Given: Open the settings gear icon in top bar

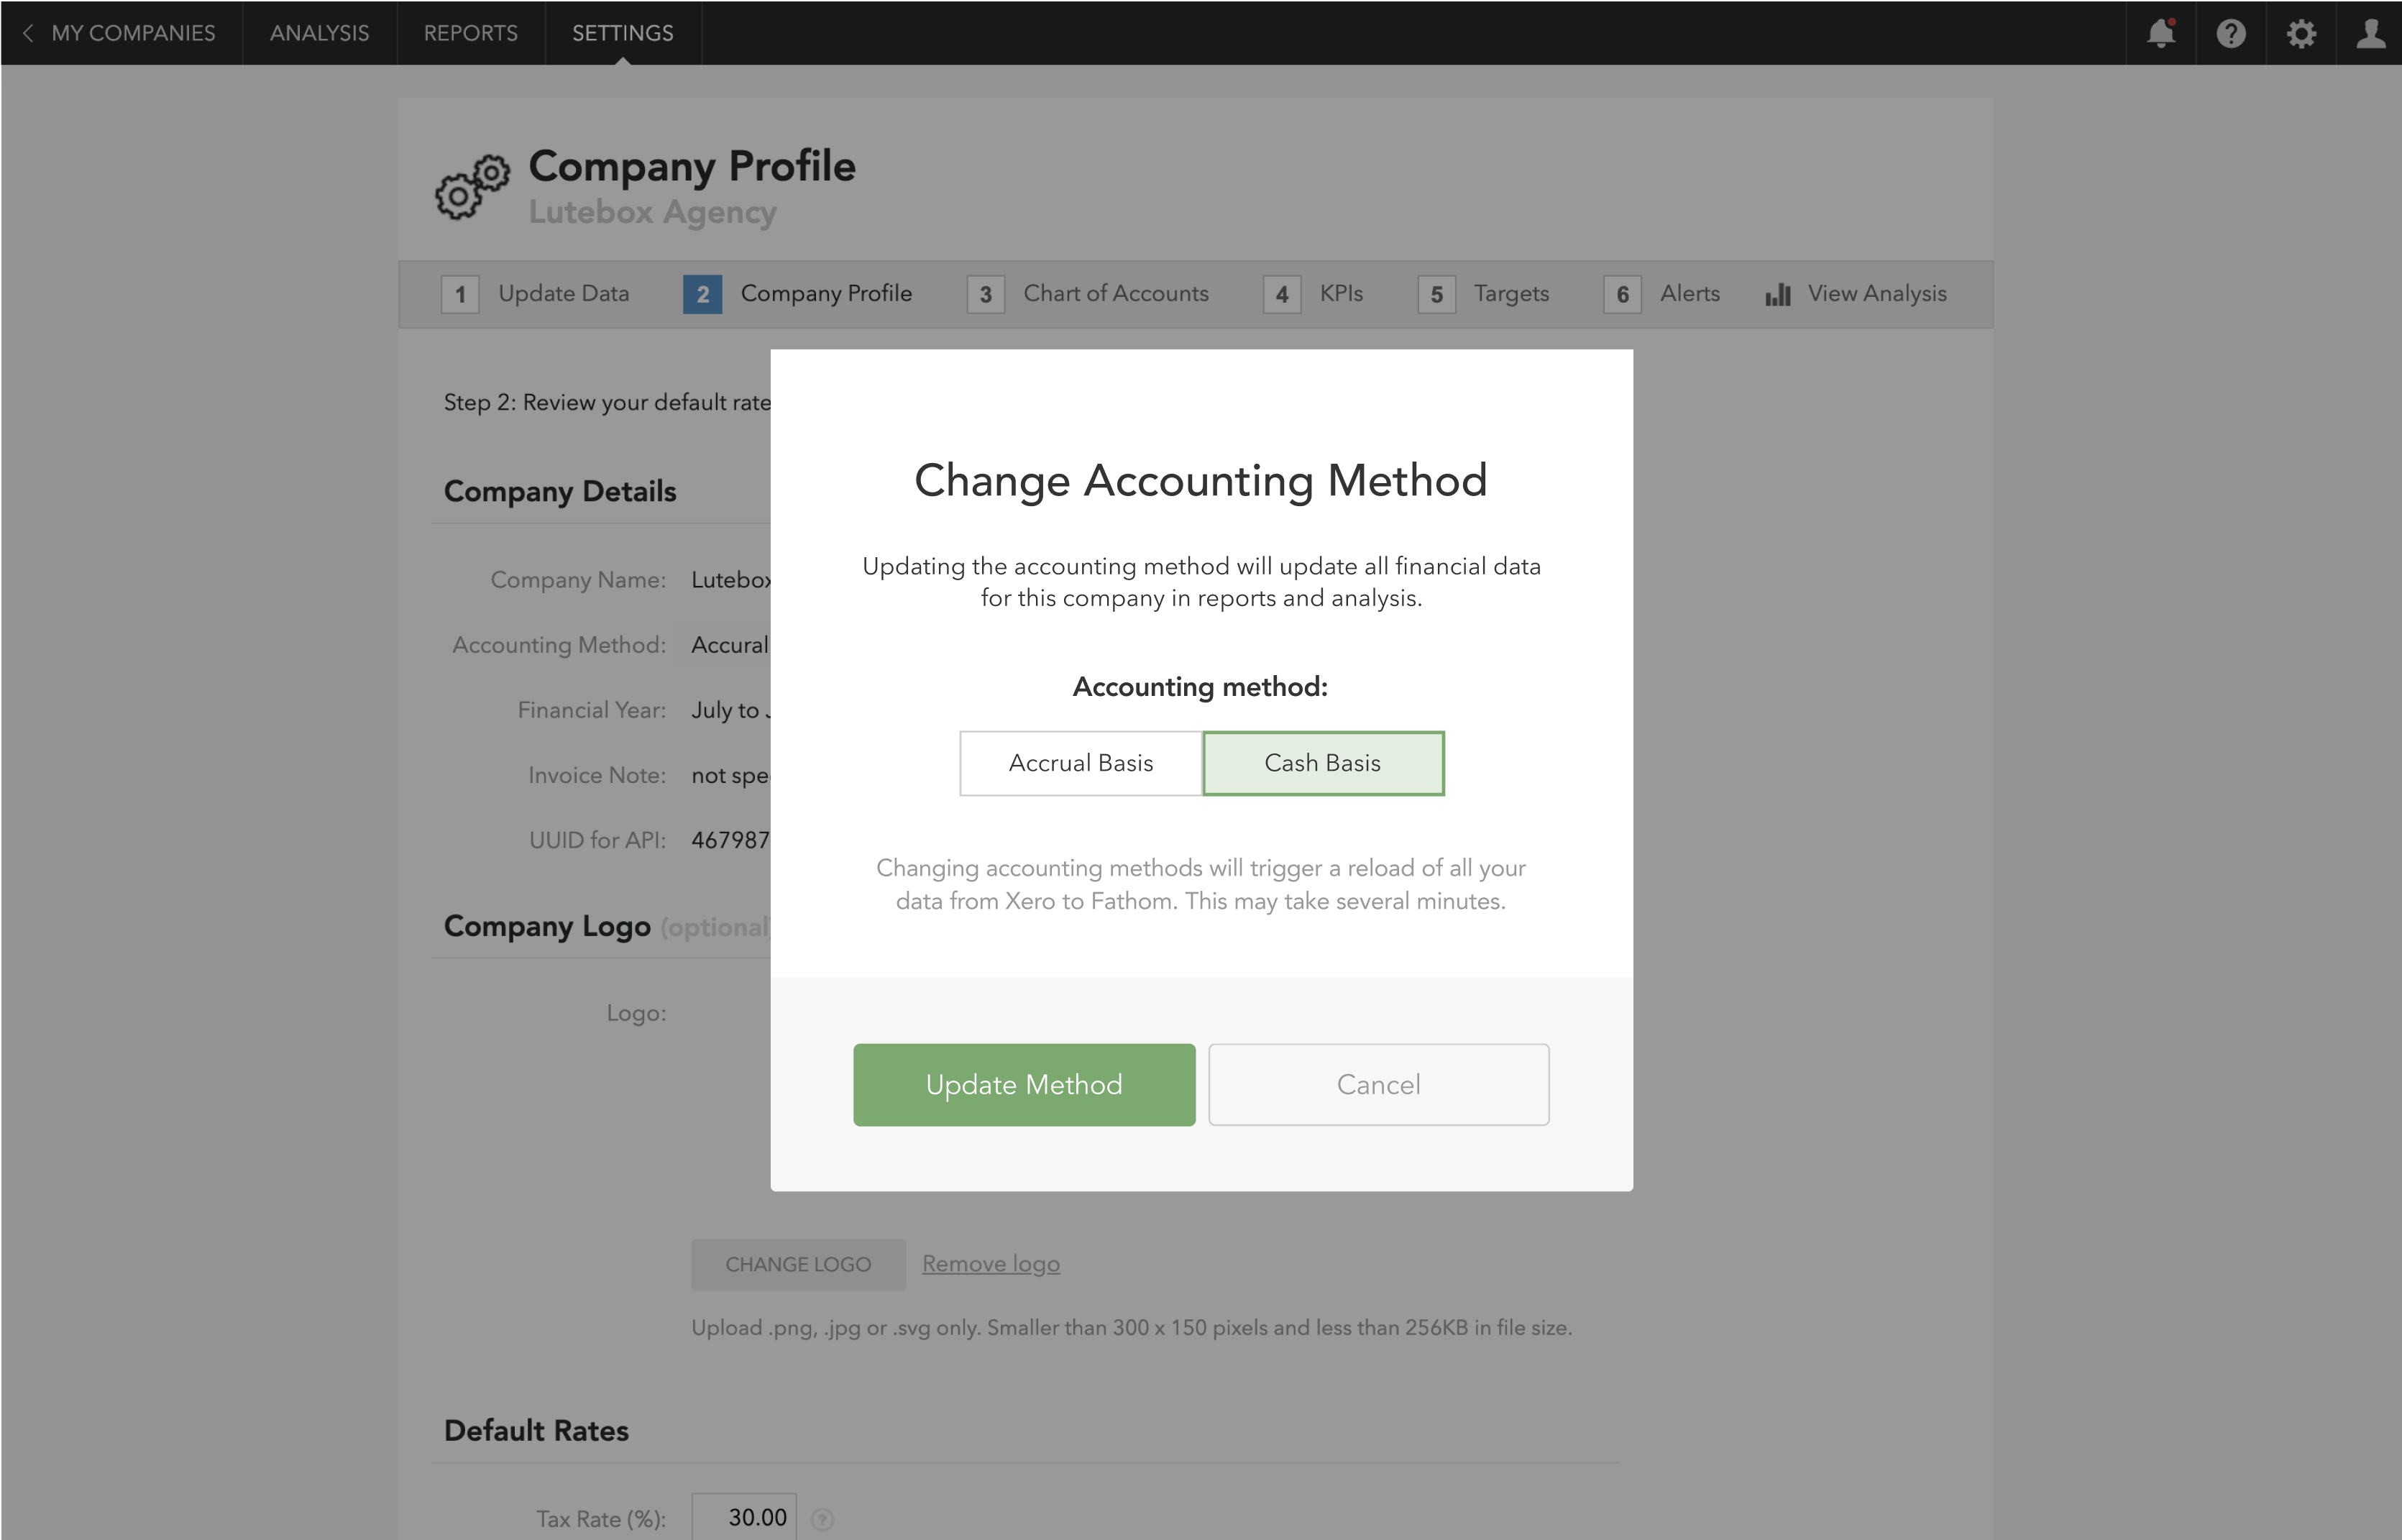Looking at the screenshot, I should coord(2301,33).
